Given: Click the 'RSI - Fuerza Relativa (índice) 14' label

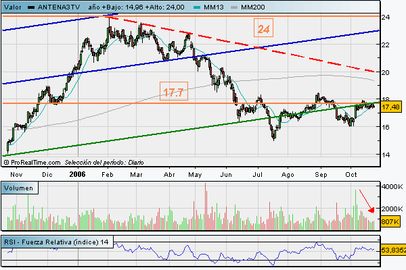Looking at the screenshot, I should pos(56,242).
